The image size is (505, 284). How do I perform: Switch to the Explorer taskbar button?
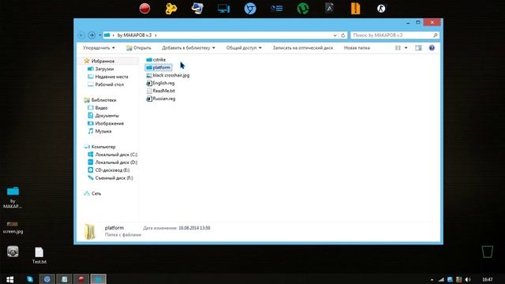click(x=98, y=279)
